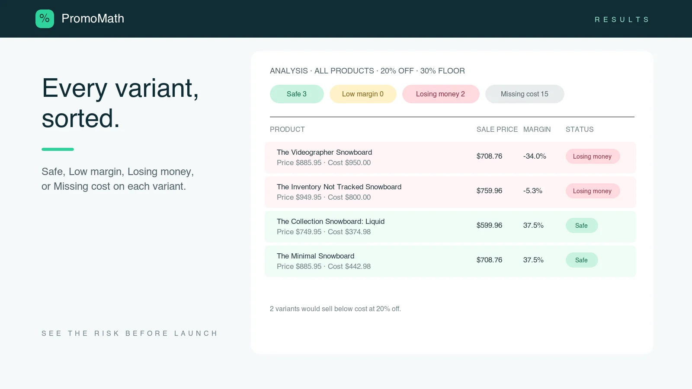This screenshot has height=389, width=692.
Task: Open The Videographer Snowboard row title
Action: coord(324,152)
